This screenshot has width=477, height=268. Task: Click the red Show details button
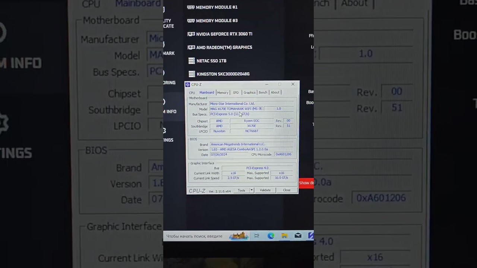[x=306, y=183]
